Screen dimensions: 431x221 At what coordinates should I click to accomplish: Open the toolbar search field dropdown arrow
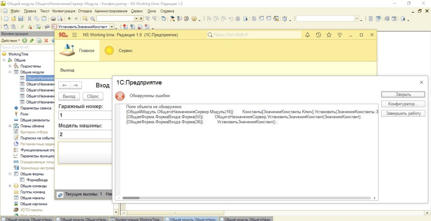[136, 19]
